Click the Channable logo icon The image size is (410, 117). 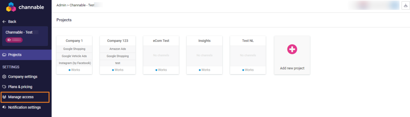[11, 7]
